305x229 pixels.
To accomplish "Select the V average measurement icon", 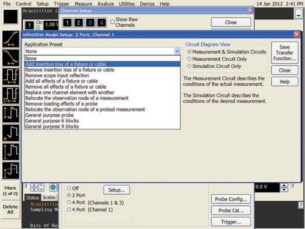I will coord(11,170).
